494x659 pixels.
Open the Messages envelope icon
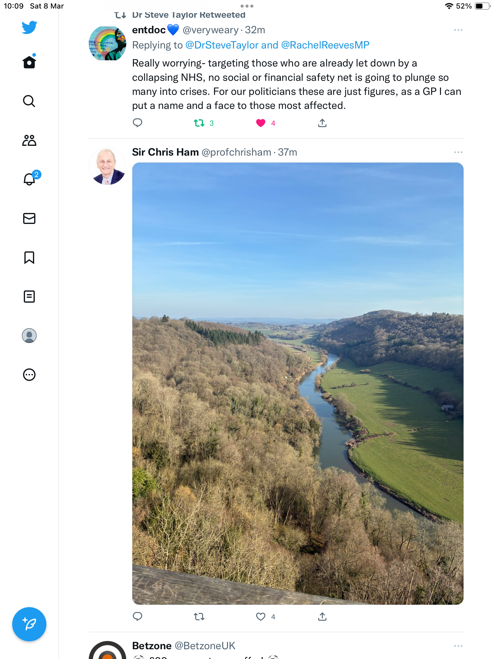[29, 218]
